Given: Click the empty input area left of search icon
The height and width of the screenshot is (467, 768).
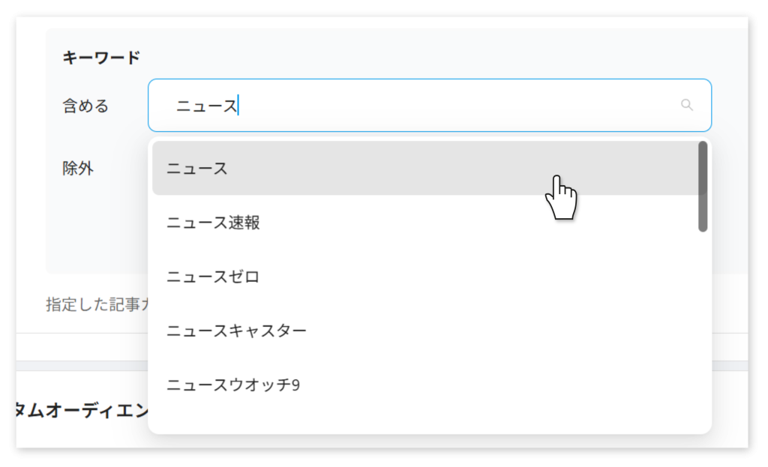Looking at the screenshot, I should 455,105.
